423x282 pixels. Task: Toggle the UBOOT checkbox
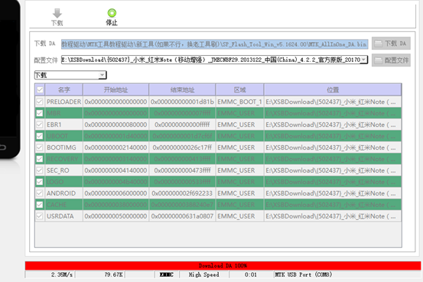[x=39, y=136]
